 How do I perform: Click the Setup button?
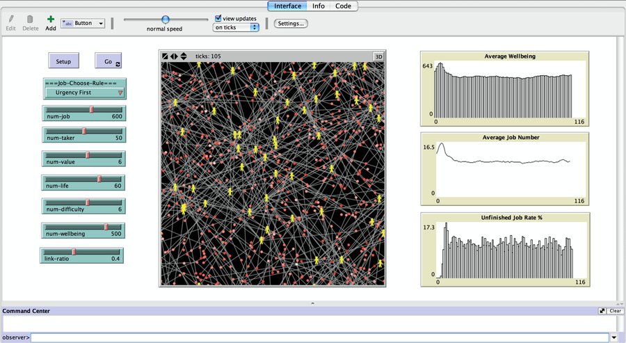click(x=63, y=61)
